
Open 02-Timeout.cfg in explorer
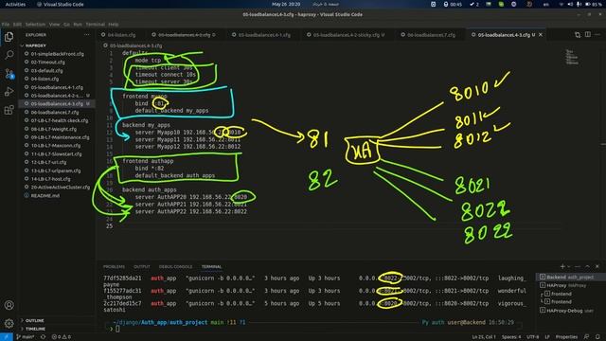pos(48,62)
